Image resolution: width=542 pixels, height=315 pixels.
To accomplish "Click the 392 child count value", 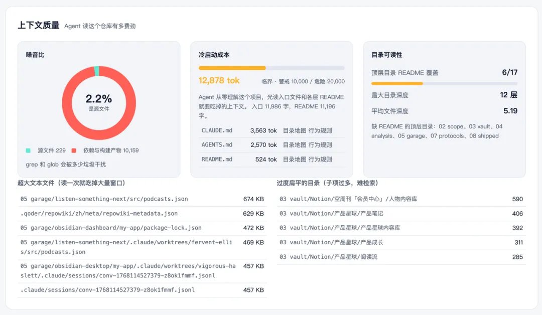I will [x=517, y=228].
